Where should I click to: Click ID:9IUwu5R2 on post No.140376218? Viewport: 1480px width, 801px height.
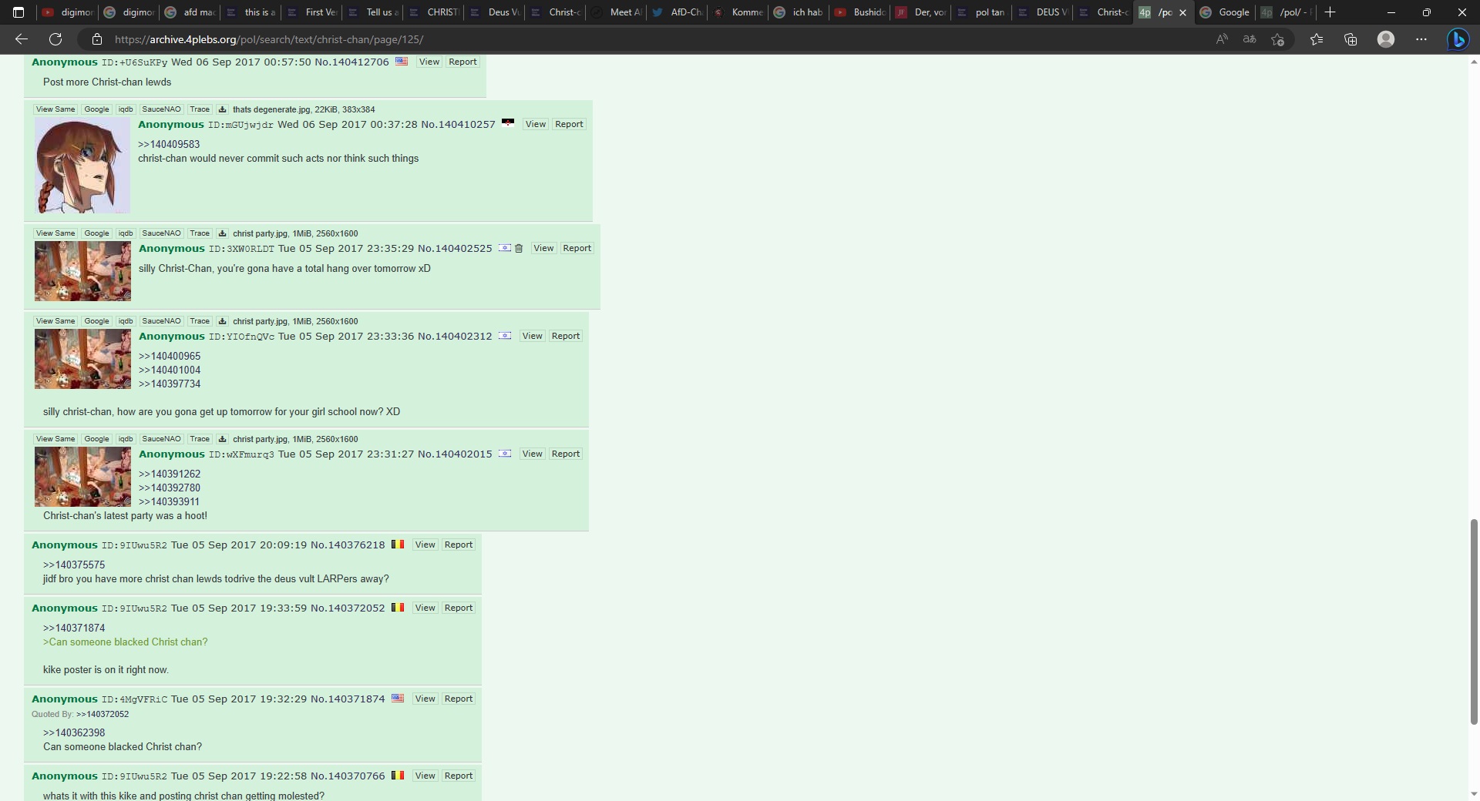pos(134,545)
